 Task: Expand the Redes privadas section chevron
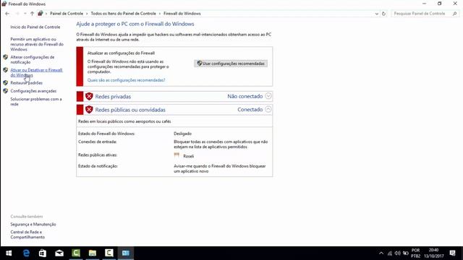point(268,96)
